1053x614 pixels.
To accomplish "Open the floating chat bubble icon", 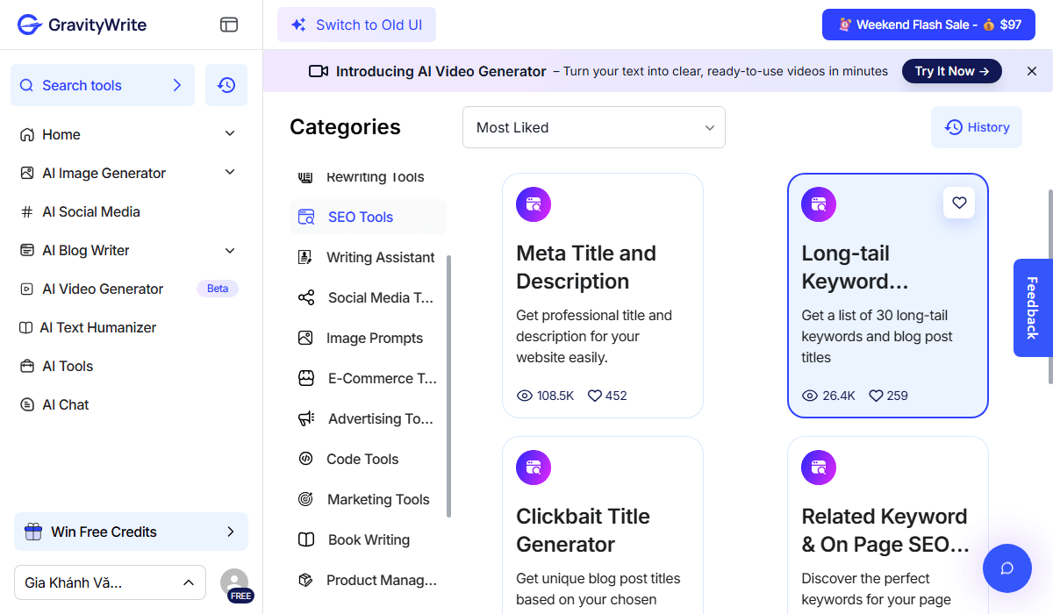I will click(x=1006, y=568).
